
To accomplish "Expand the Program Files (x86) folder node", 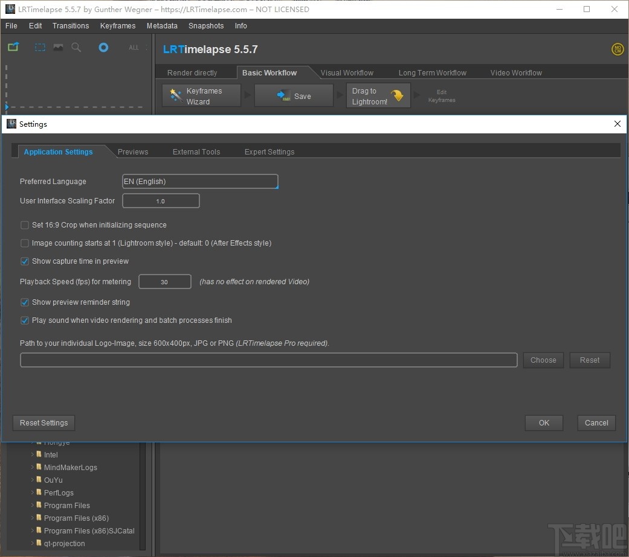I will pyautogui.click(x=33, y=518).
